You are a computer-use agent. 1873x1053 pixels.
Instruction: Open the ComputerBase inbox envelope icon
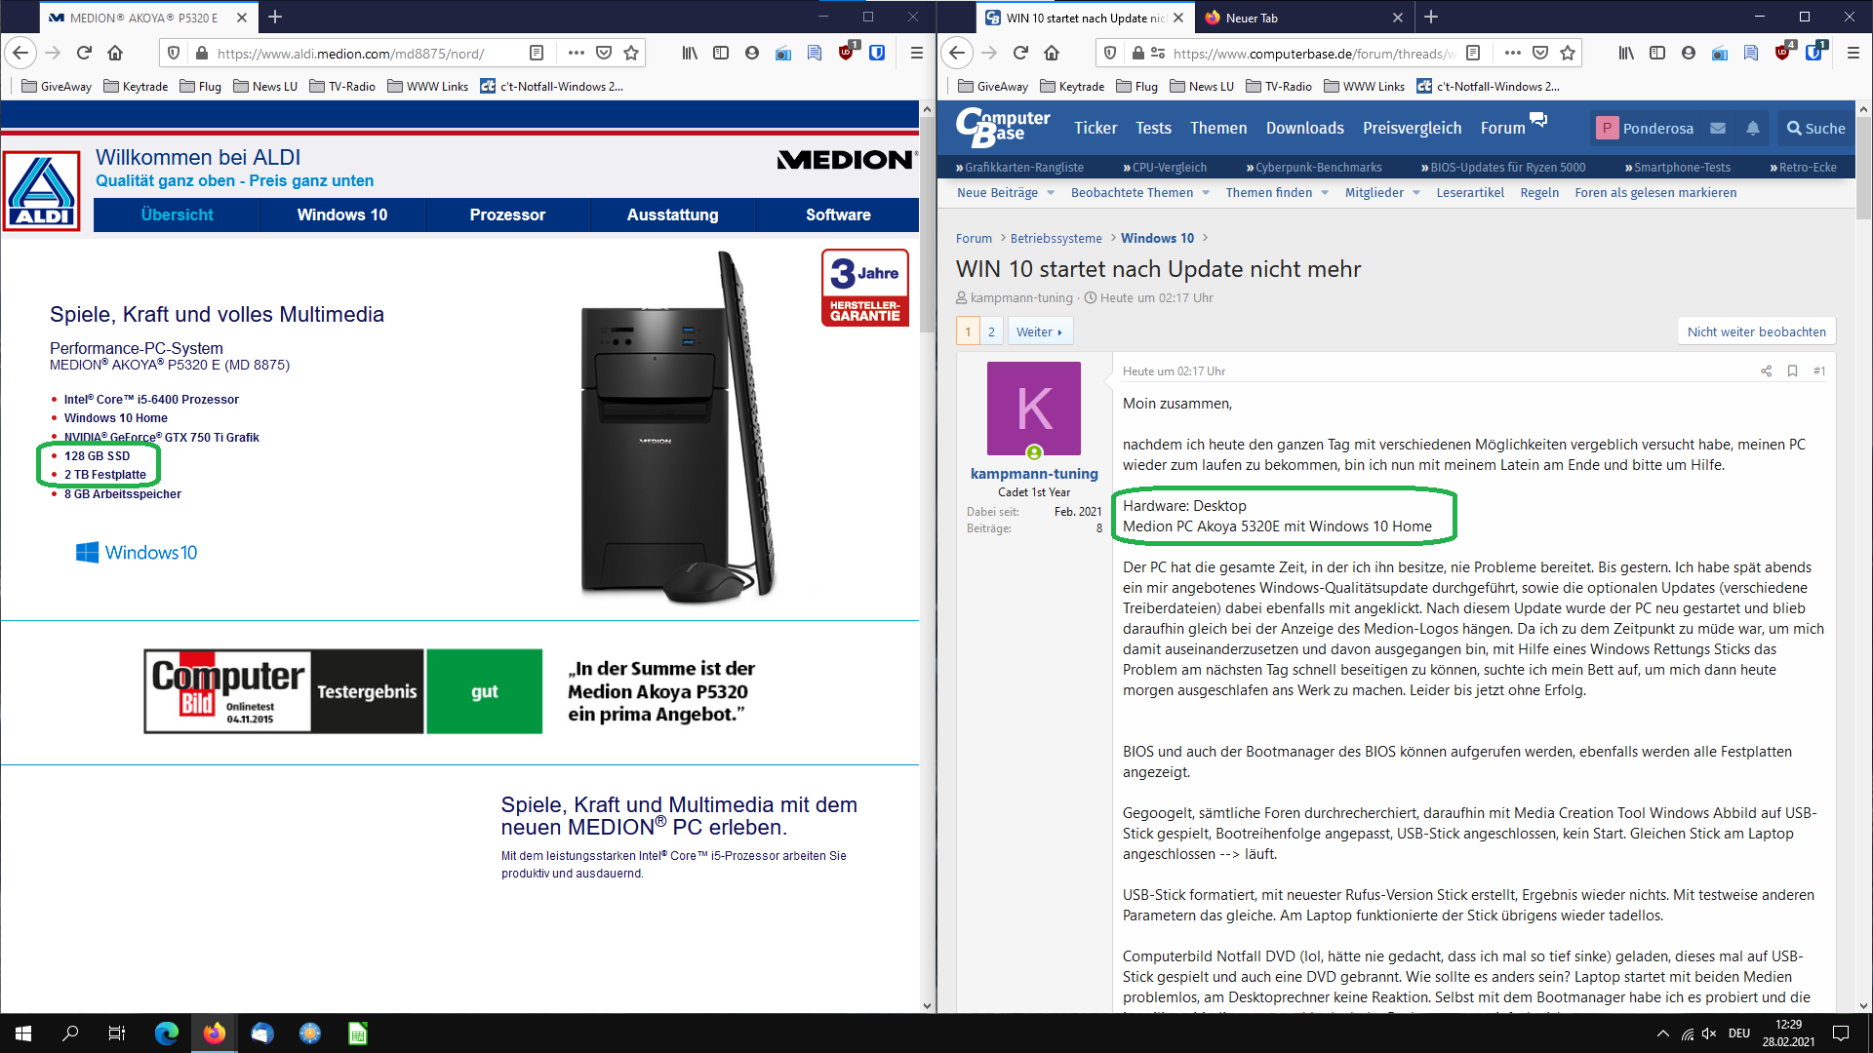point(1718,128)
